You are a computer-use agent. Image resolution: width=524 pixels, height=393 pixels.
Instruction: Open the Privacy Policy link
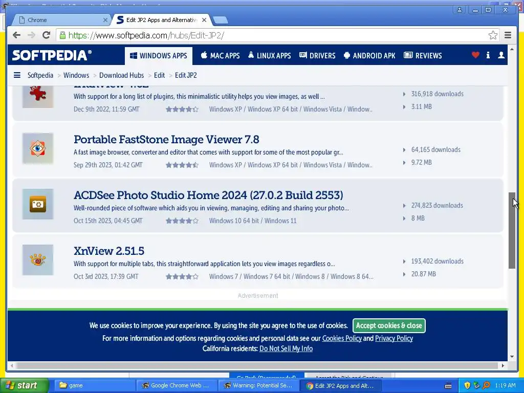394,338
